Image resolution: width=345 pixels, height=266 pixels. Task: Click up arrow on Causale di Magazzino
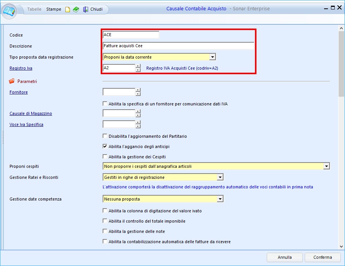[x=138, y=111]
